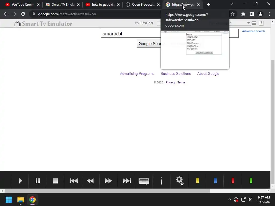Click the rewind icon
This screenshot has width=275, height=206.
tap(90, 181)
